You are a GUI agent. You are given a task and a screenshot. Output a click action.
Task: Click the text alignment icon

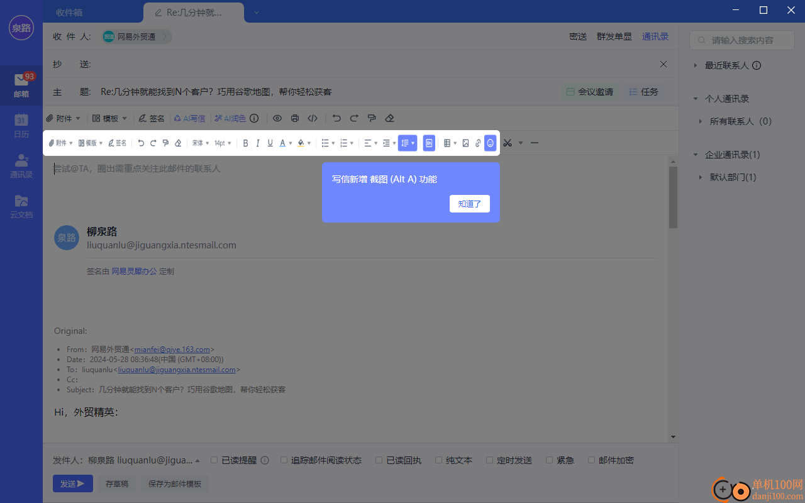[368, 143]
